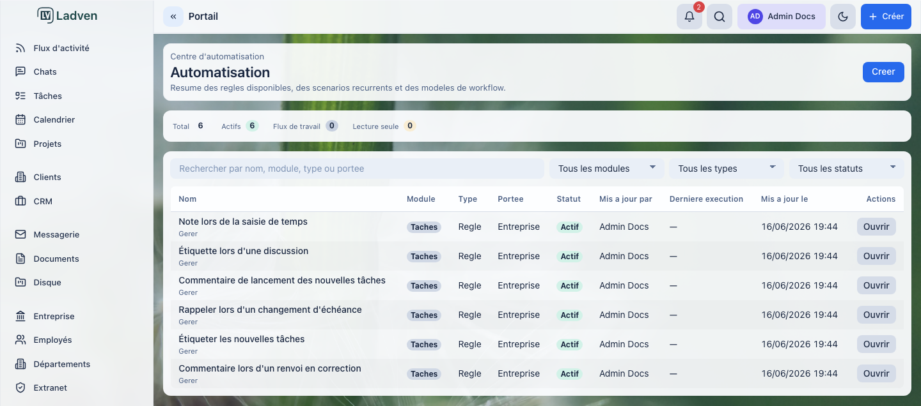
Task: Go to Chats in the sidebar
Action: tap(45, 71)
